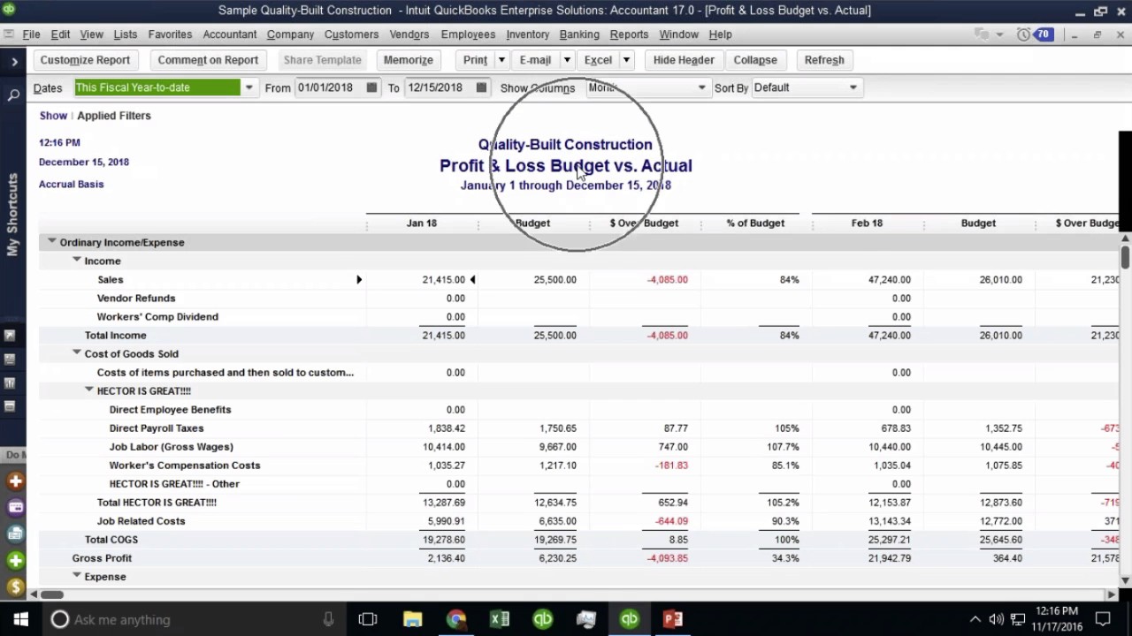Click the purple round sidebar icon
The height and width of the screenshot is (636, 1132).
(x=15, y=507)
